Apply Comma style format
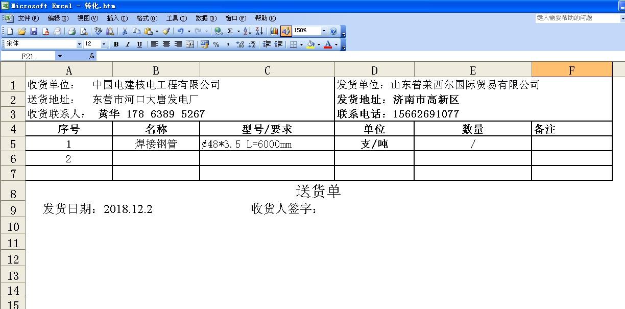 pyautogui.click(x=228, y=44)
